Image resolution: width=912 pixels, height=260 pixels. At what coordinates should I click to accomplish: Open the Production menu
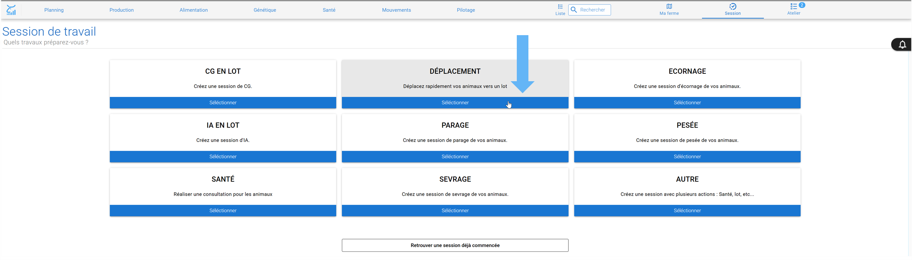click(122, 10)
